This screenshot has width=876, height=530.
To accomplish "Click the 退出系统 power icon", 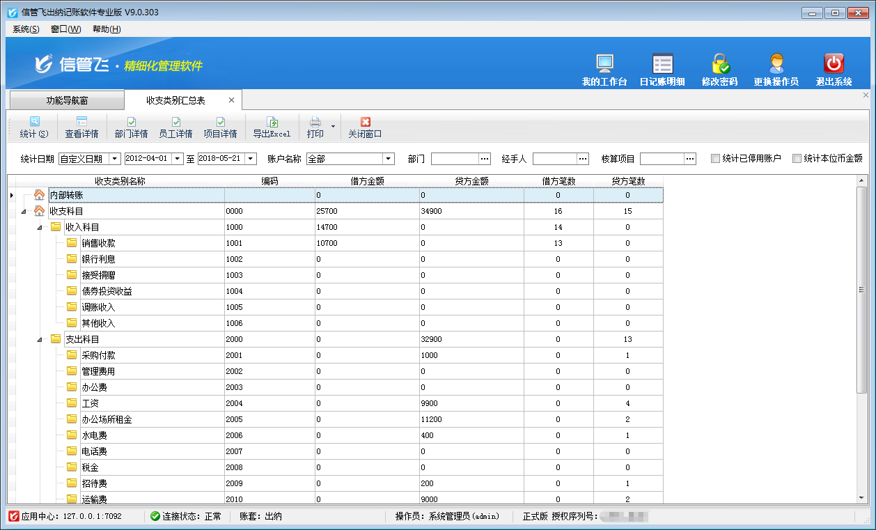I will (x=834, y=64).
